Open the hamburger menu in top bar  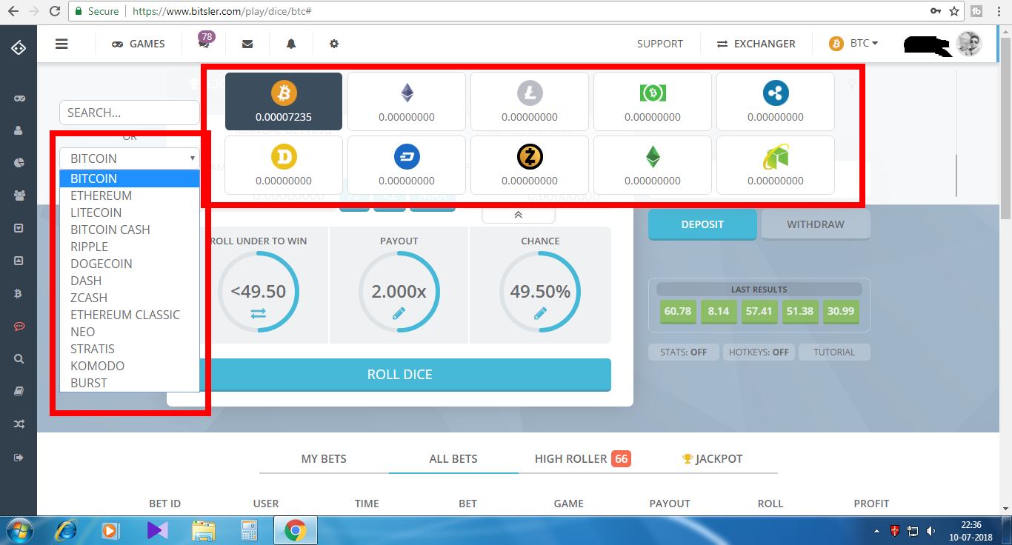coord(61,44)
